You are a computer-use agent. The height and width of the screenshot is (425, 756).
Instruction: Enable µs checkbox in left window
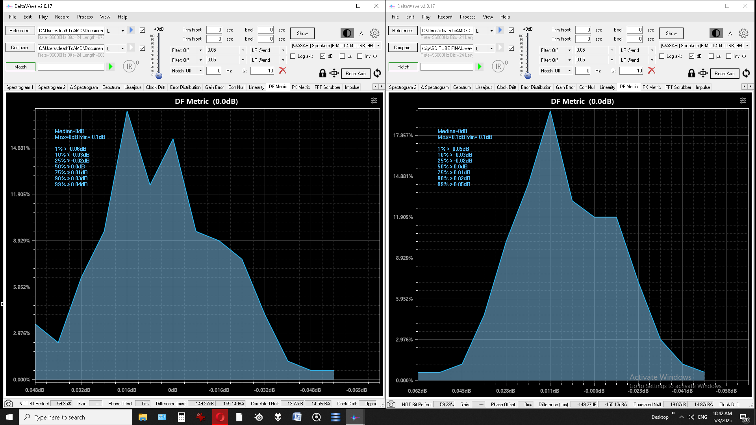[342, 56]
